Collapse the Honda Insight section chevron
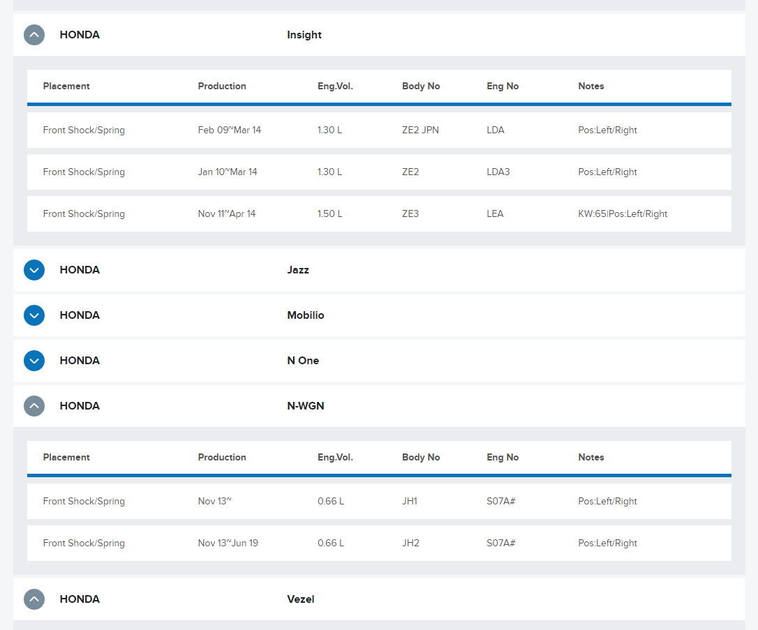The image size is (758, 630). (34, 35)
